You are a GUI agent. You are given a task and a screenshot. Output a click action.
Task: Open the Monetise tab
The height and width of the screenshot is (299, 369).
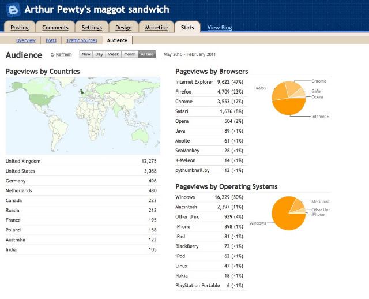(156, 28)
